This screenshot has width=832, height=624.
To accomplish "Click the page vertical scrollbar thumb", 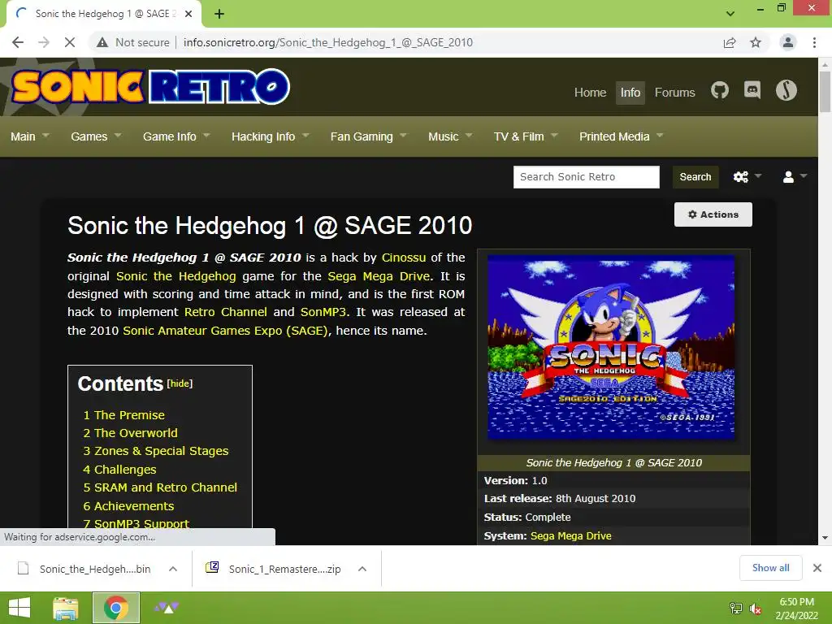I will (825, 91).
